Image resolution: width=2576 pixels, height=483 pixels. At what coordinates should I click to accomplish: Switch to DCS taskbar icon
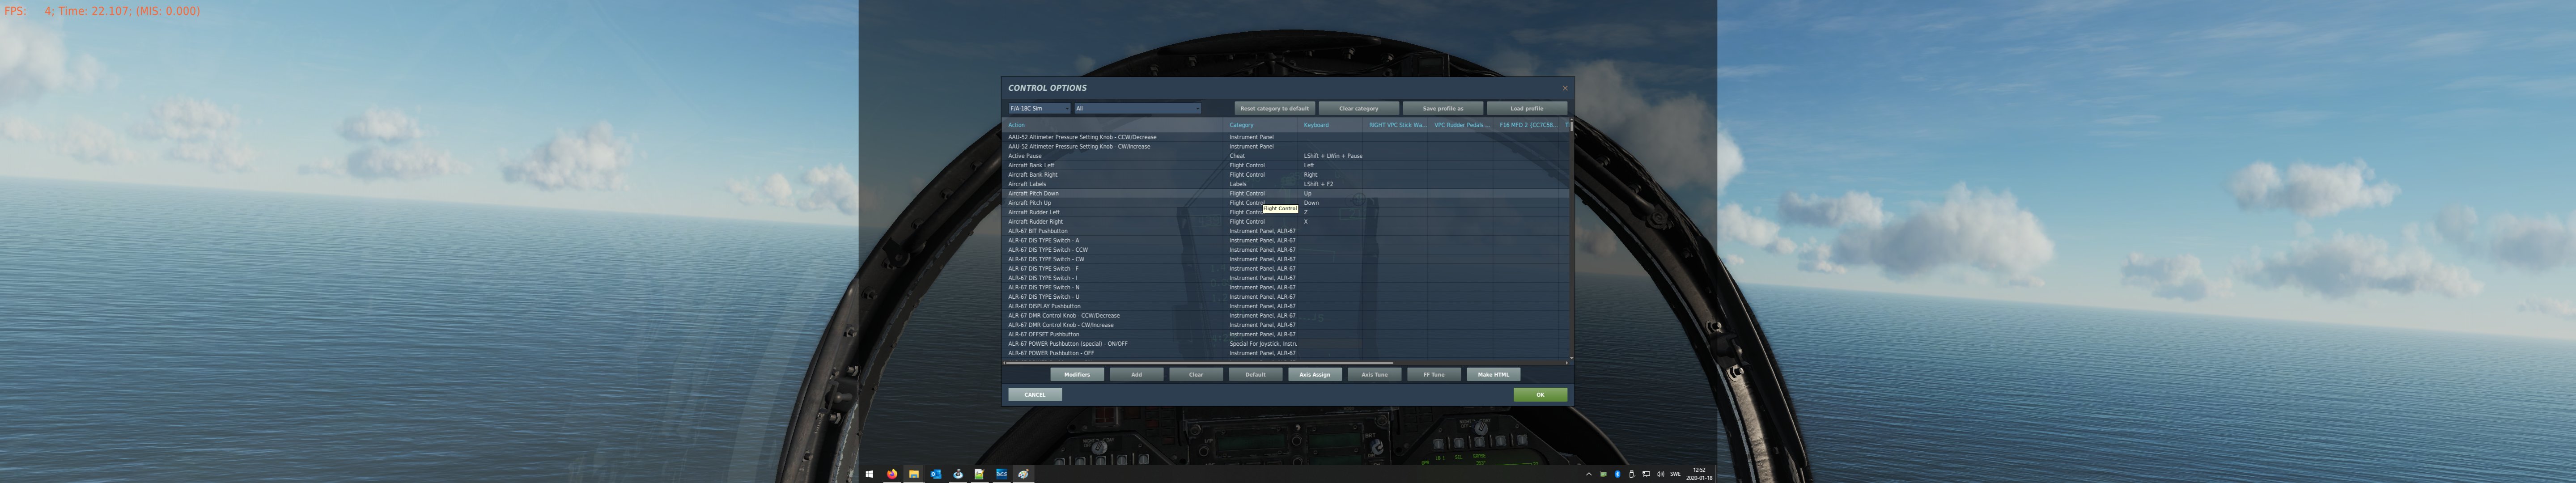point(1001,474)
